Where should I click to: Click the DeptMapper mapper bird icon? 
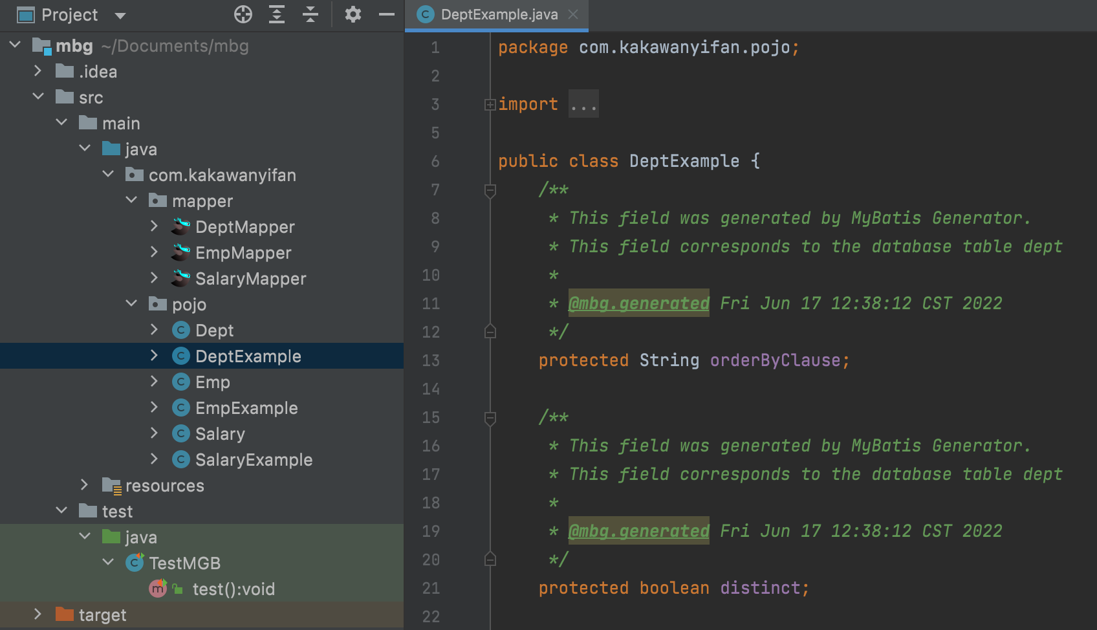point(180,227)
